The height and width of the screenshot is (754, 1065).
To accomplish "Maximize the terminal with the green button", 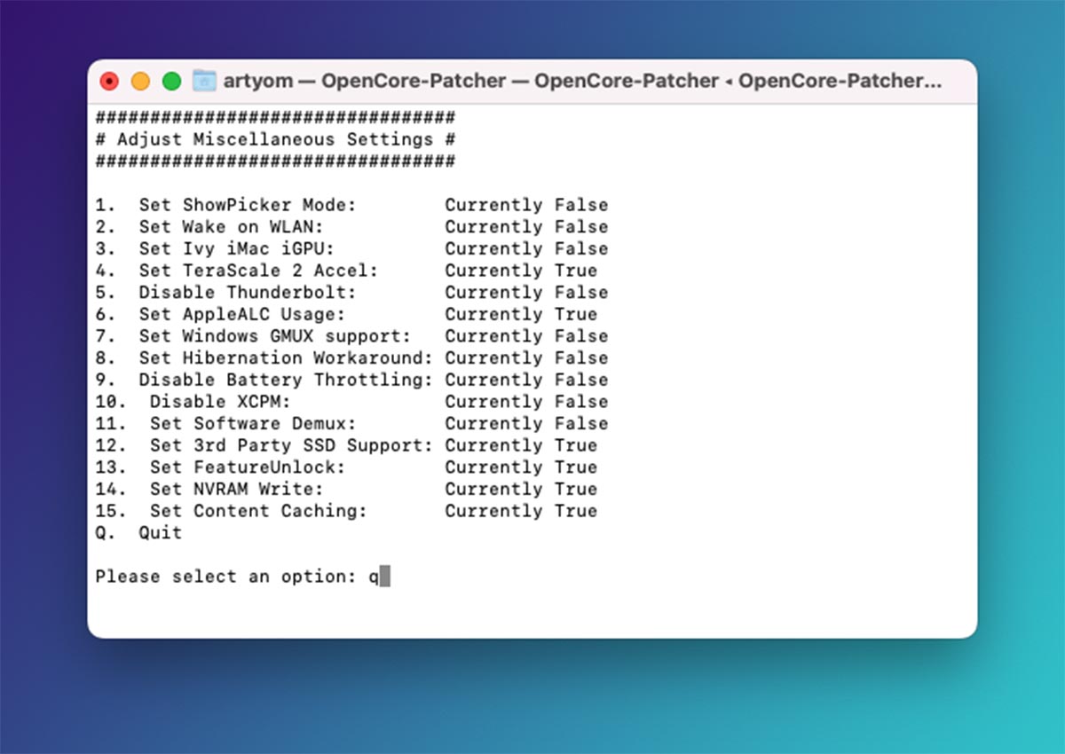I will [171, 82].
